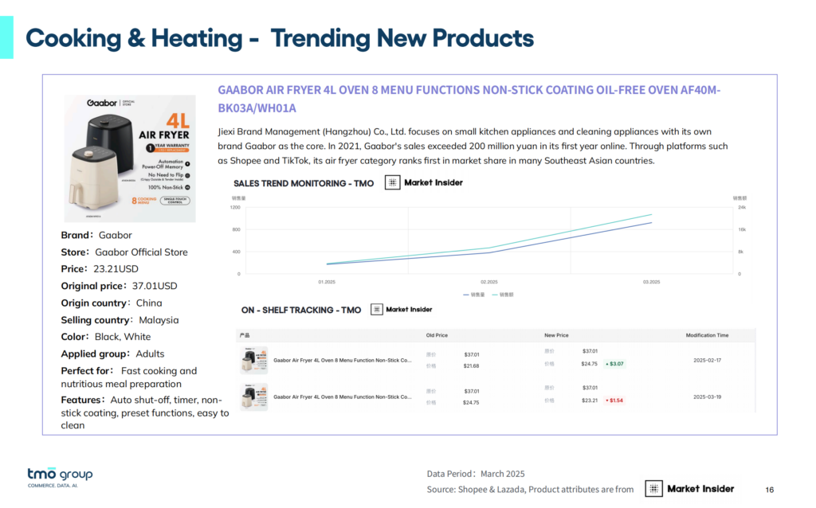Click the tmo group logo
This screenshot has width=816, height=508.
coord(60,477)
